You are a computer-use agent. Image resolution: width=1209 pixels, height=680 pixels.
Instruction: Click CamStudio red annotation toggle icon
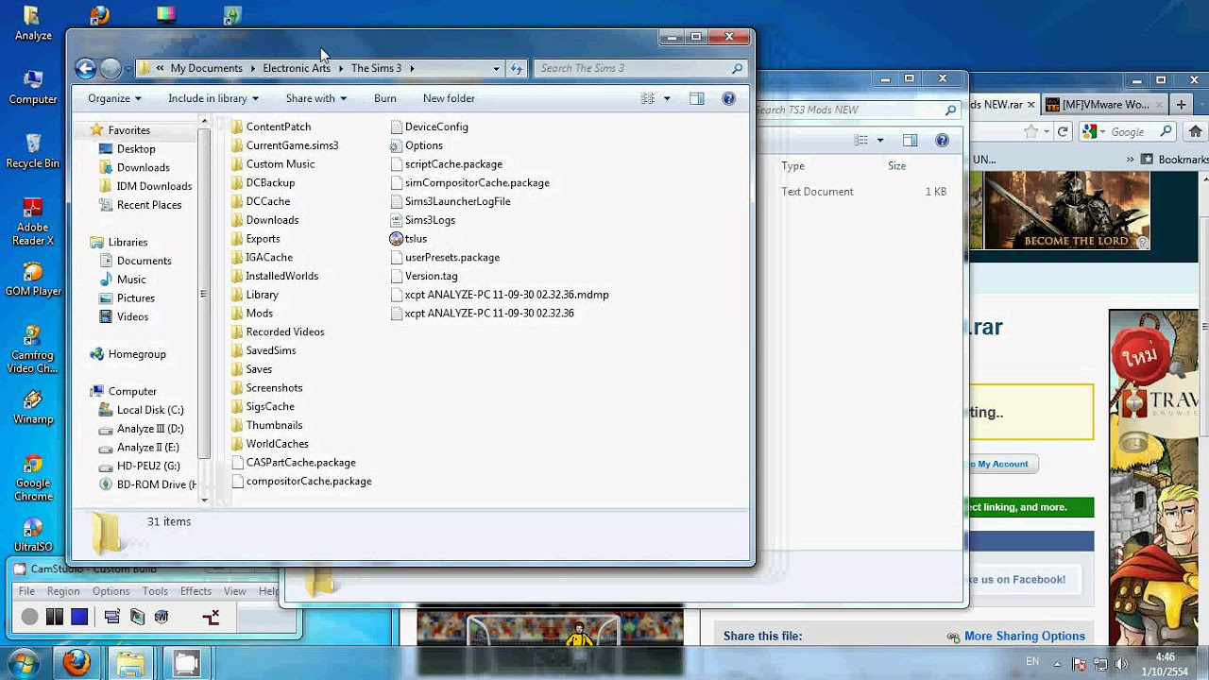click(211, 617)
